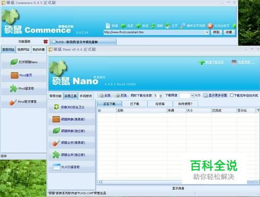Click the pill icon beside Flvcd官方博客

pos(13,102)
